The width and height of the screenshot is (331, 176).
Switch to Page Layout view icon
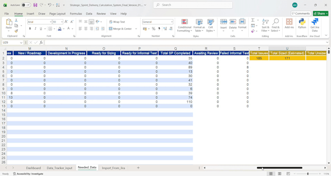coord(279,174)
